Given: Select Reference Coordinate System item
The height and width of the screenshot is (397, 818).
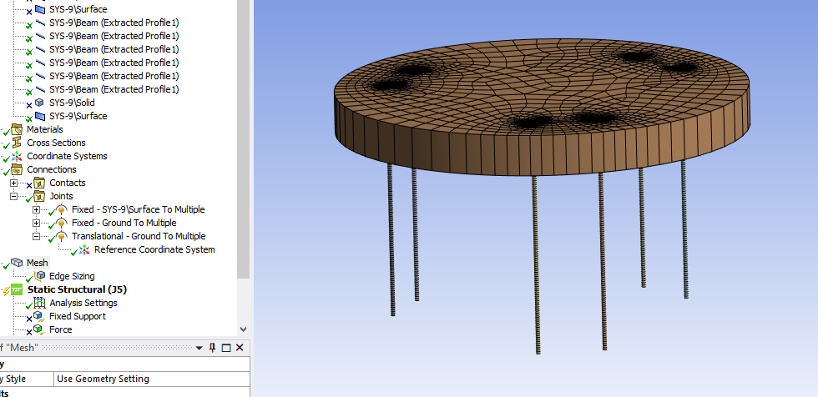Looking at the screenshot, I should 154,249.
